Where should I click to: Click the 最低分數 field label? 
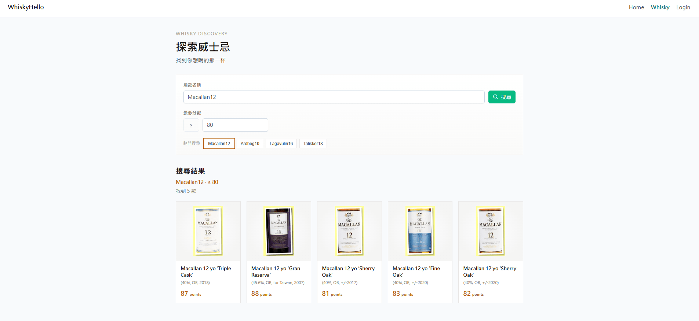tap(192, 113)
